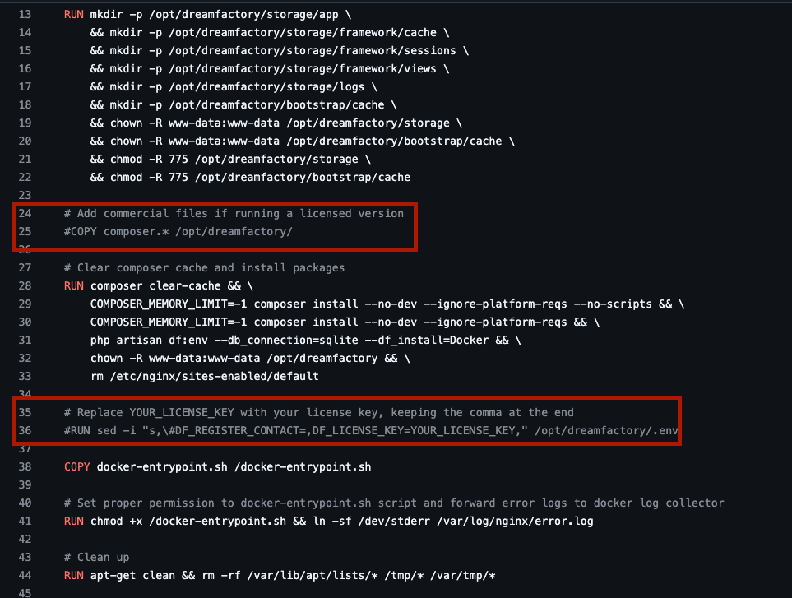The height and width of the screenshot is (598, 792).
Task: Click line number 38
Action: [24, 466]
